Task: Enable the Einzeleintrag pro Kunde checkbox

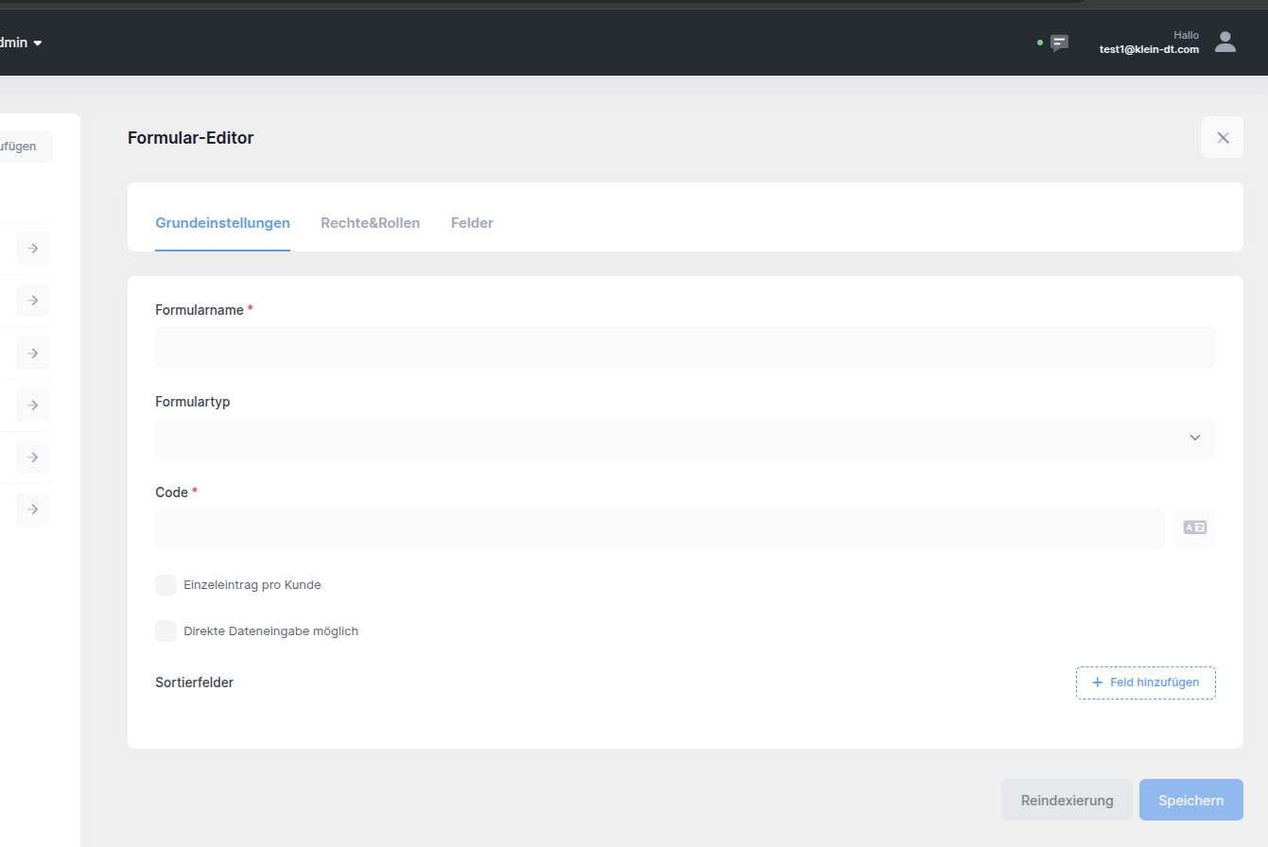Action: click(x=165, y=584)
